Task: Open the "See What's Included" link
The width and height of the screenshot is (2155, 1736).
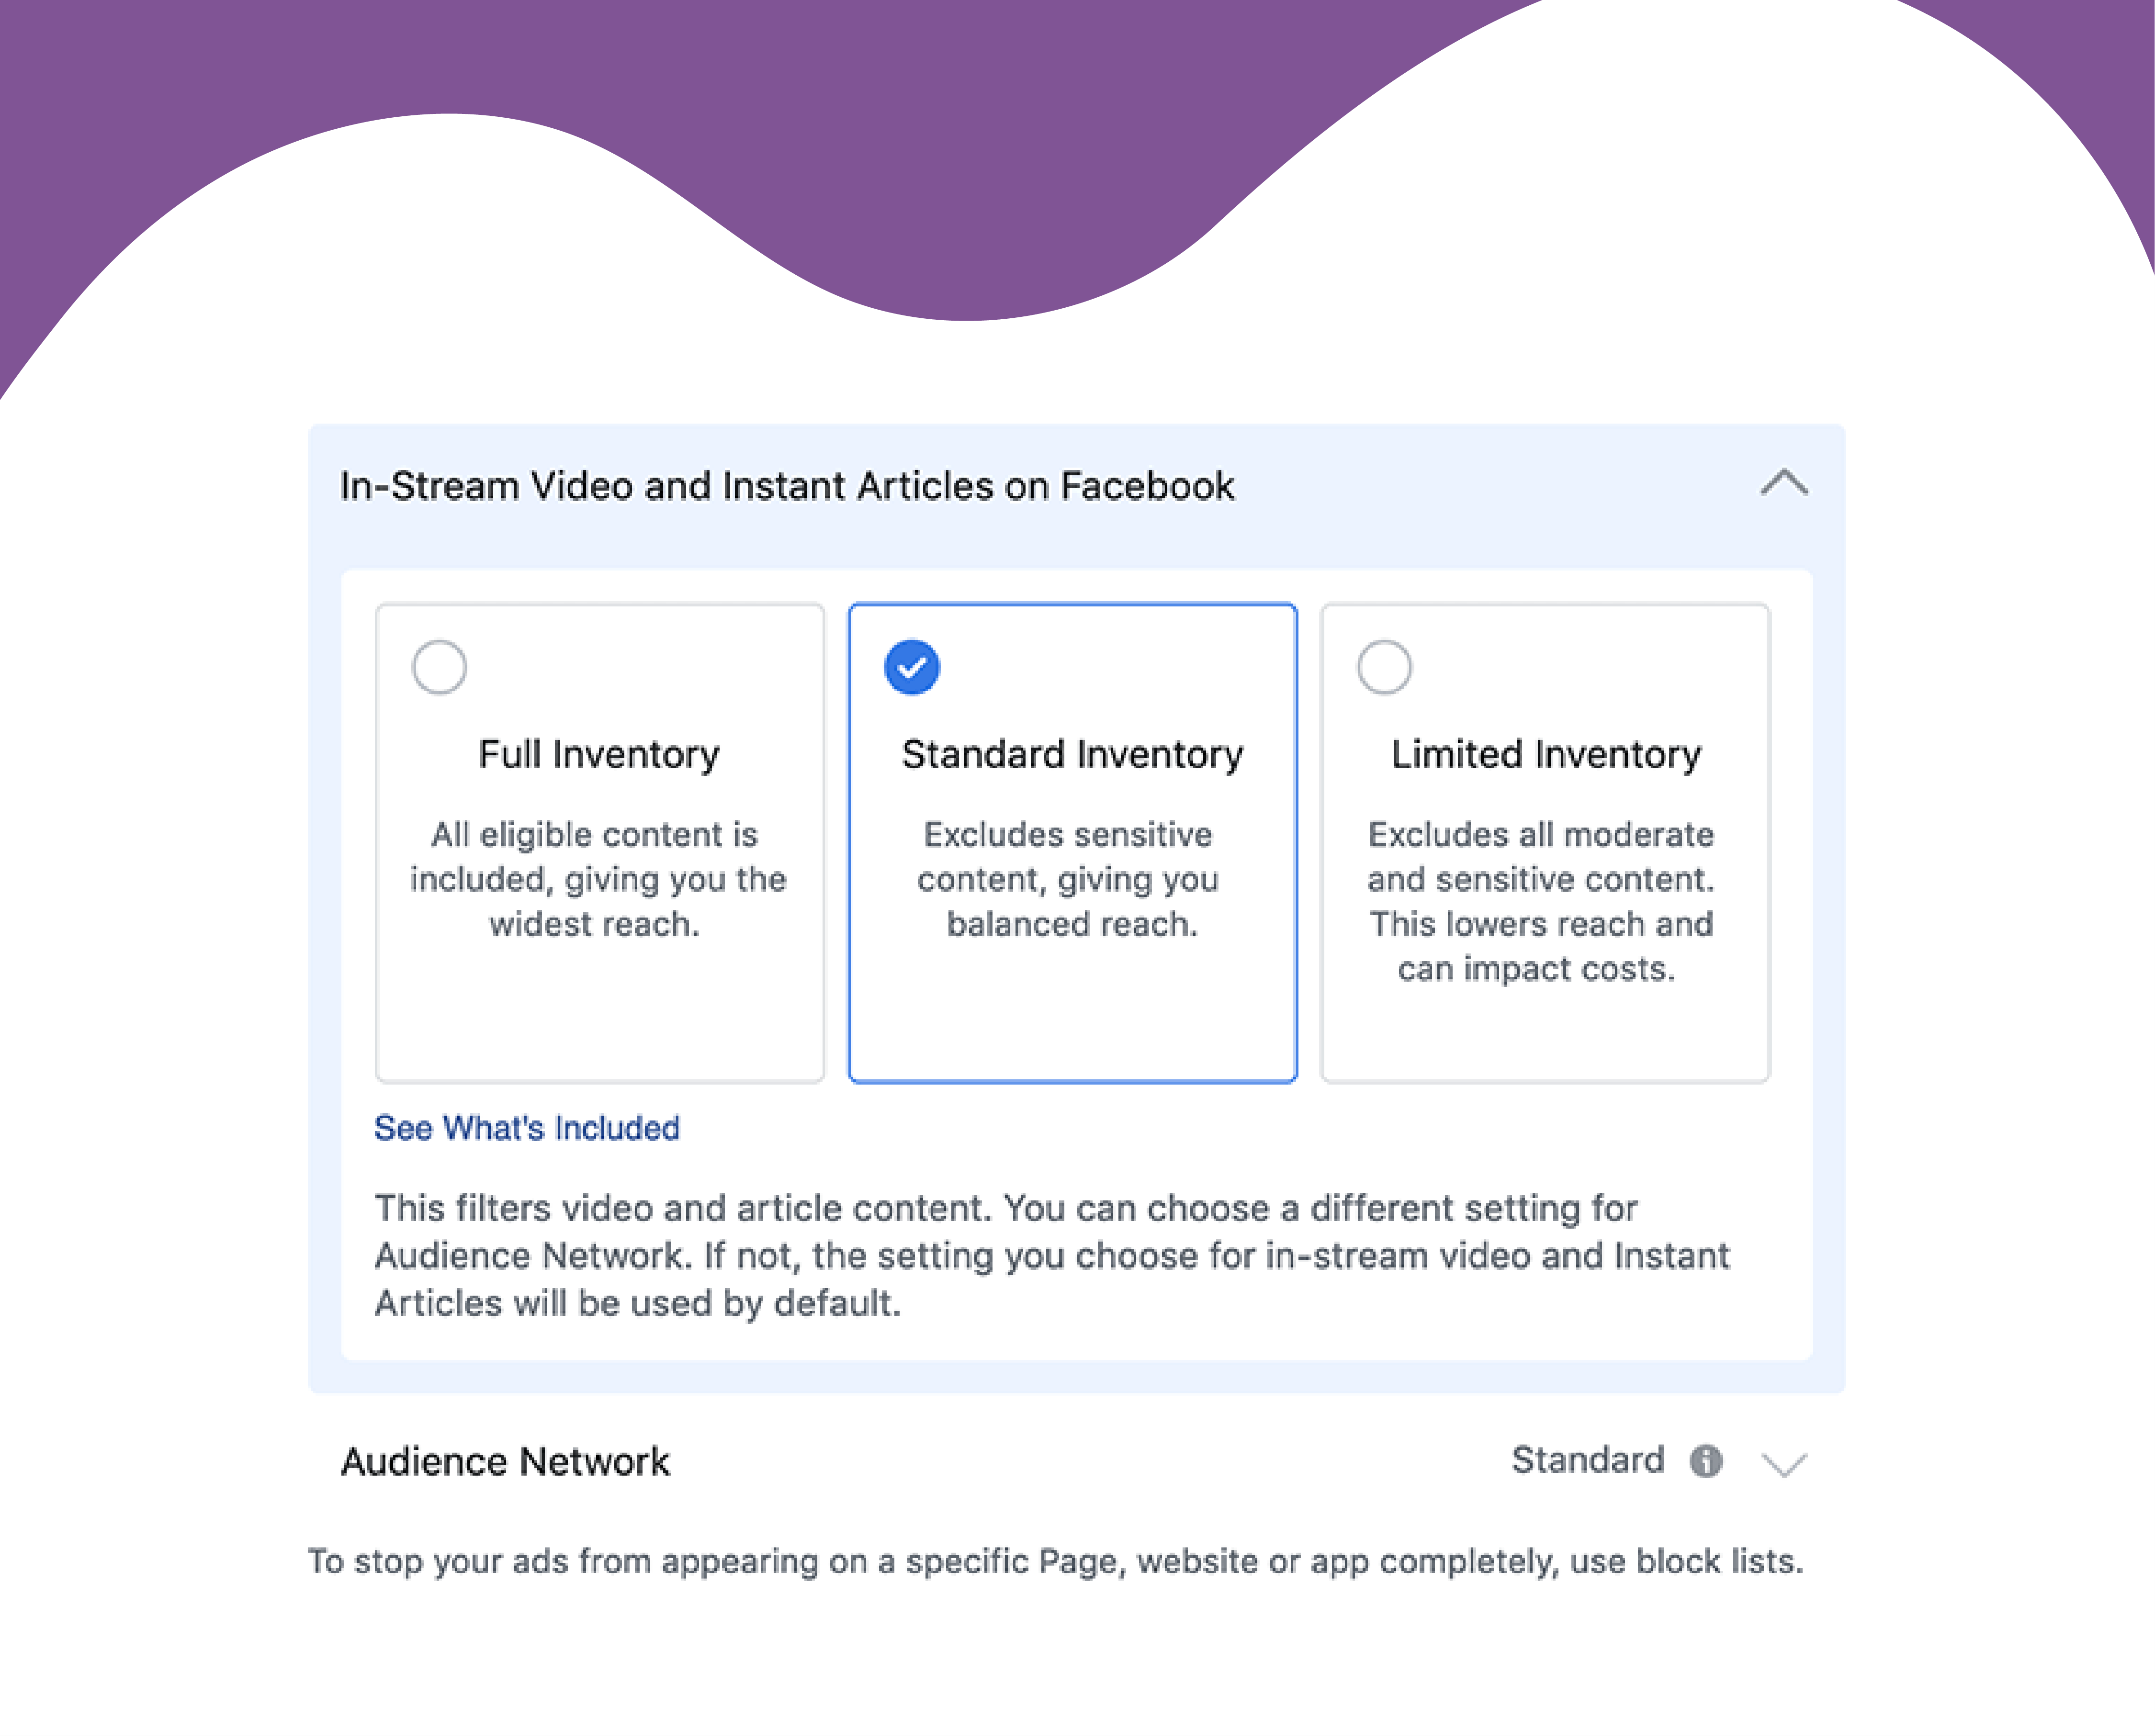Action: [x=526, y=1128]
